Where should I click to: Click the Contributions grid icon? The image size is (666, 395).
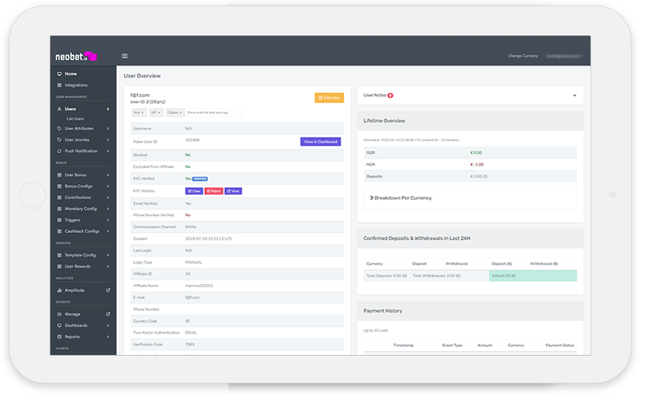point(59,197)
